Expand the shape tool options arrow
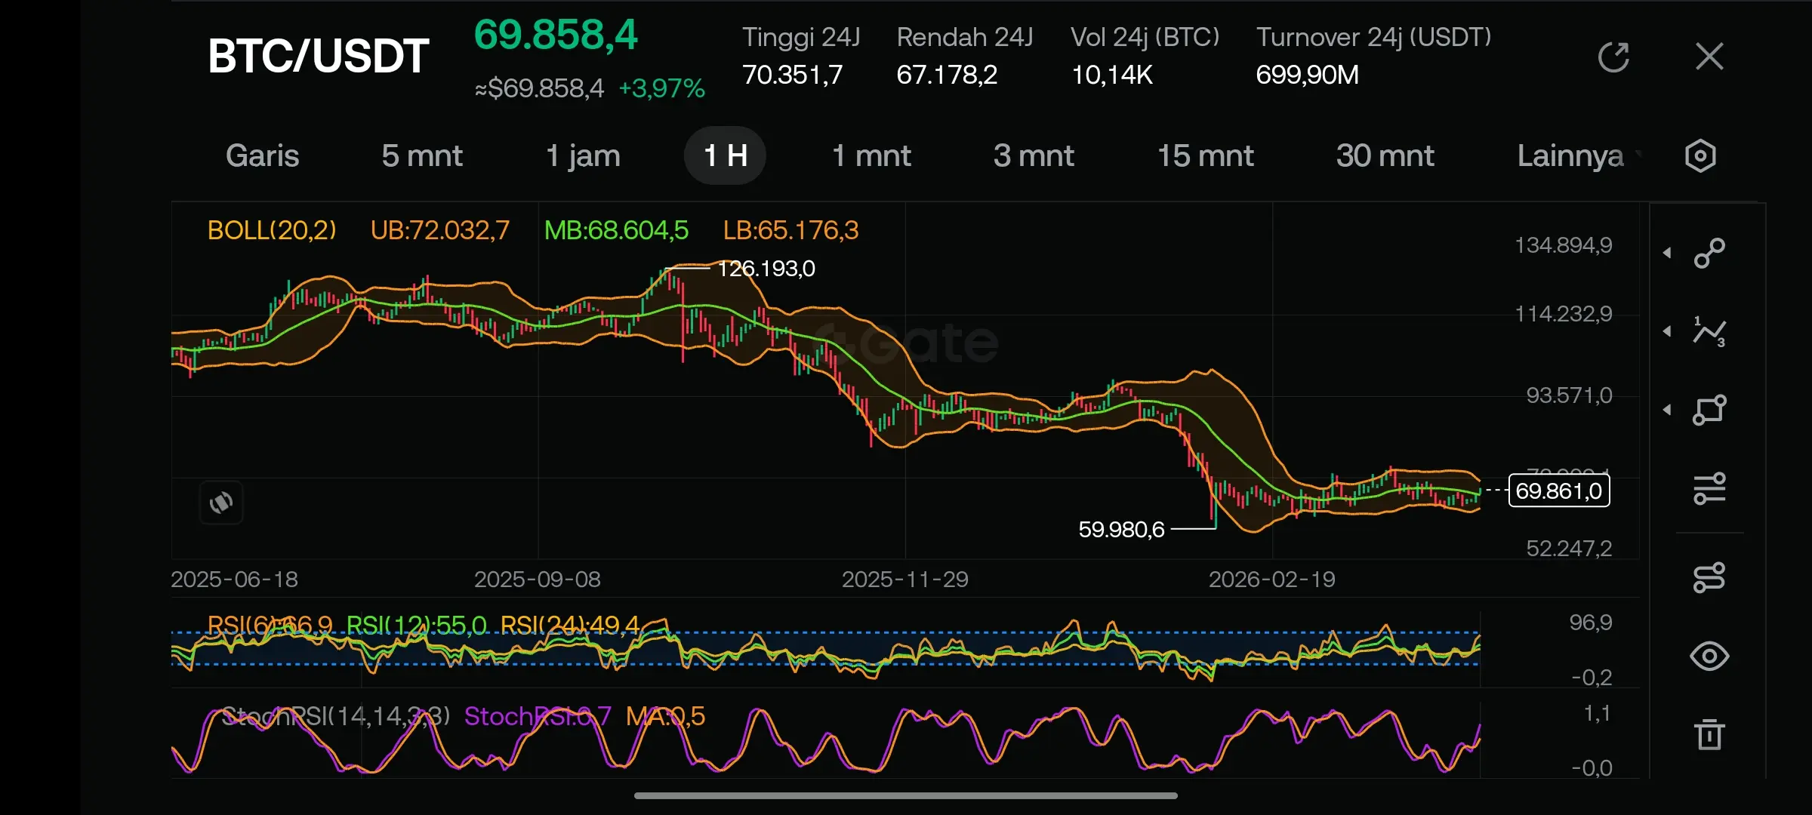 tap(1667, 410)
